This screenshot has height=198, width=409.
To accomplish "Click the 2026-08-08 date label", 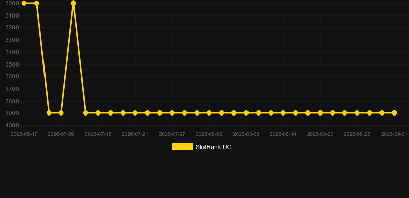I will pyautogui.click(x=246, y=134).
